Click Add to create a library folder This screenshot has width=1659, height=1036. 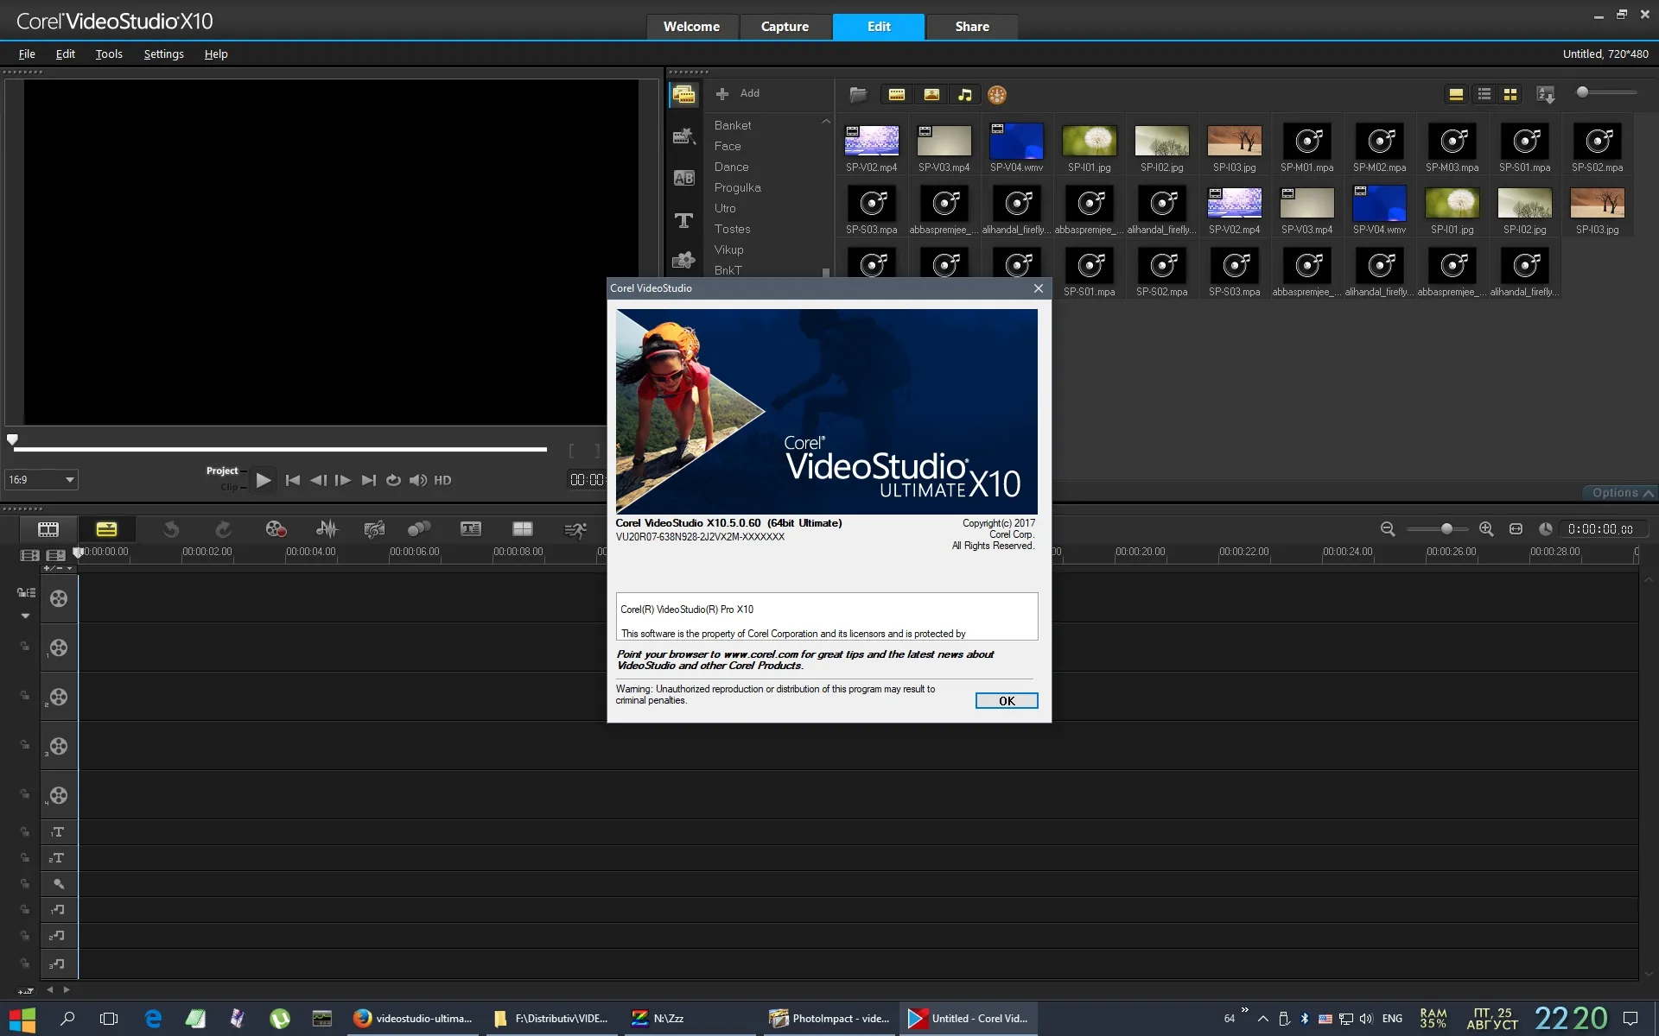tap(740, 93)
